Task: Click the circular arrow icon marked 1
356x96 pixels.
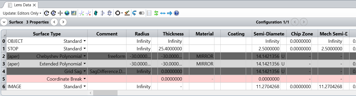Action: click(x=47, y=13)
